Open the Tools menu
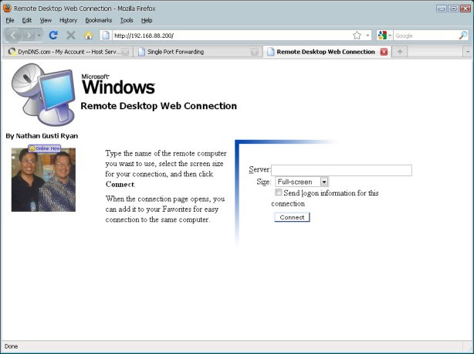 click(x=127, y=20)
